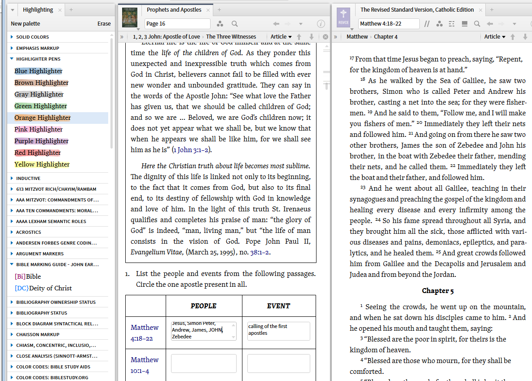Select Yellow Highlighter pen

(x=42, y=164)
